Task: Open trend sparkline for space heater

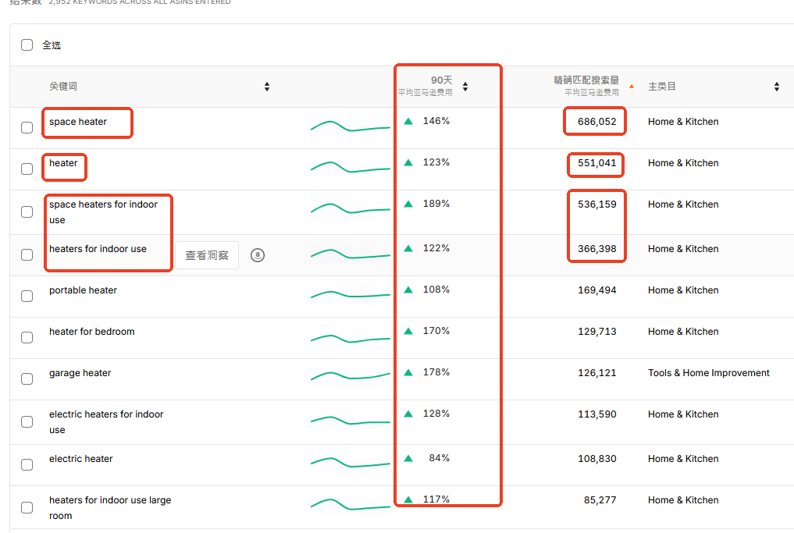Action: [x=351, y=126]
